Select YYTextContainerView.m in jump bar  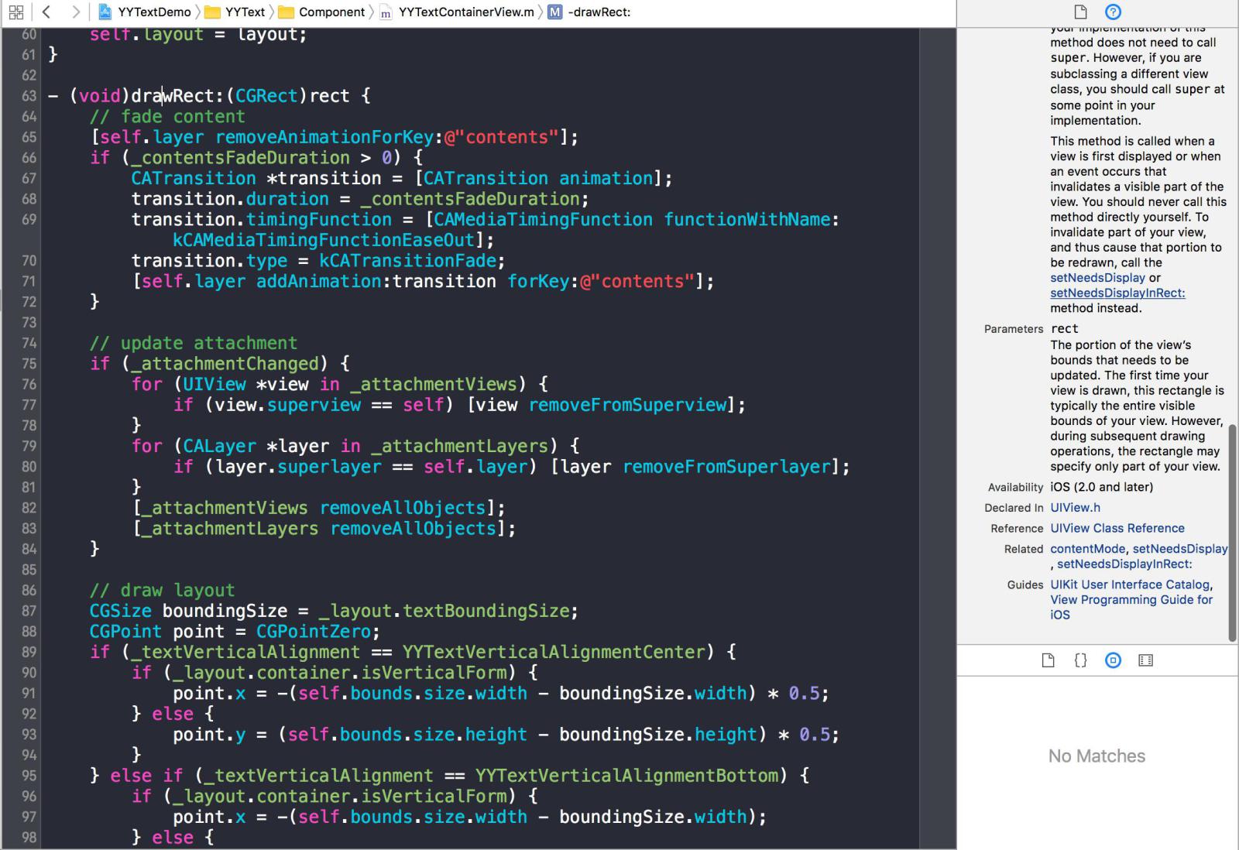pyautogui.click(x=458, y=12)
